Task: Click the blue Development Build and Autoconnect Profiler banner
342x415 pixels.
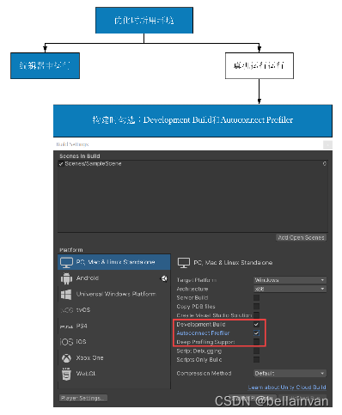Action: pyautogui.click(x=192, y=120)
